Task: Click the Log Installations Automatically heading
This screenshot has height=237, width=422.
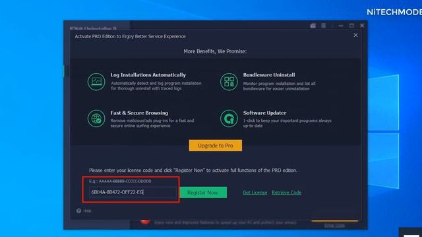Action: click(148, 75)
